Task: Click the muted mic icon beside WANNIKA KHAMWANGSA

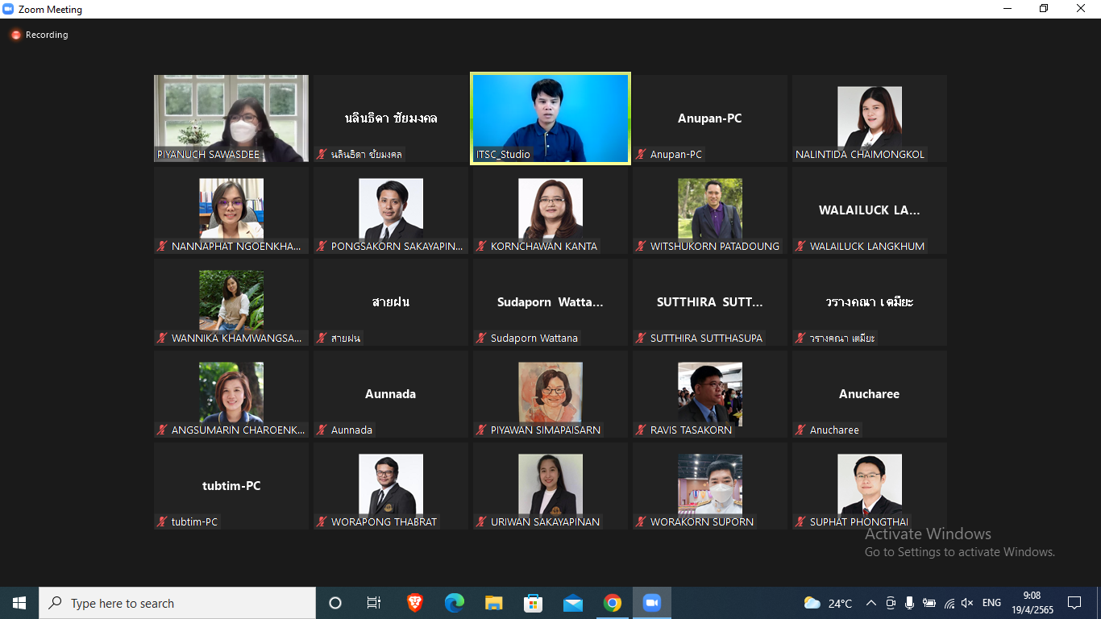Action: (163, 338)
